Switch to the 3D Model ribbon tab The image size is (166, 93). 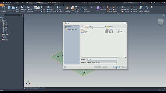(x=7, y=5)
